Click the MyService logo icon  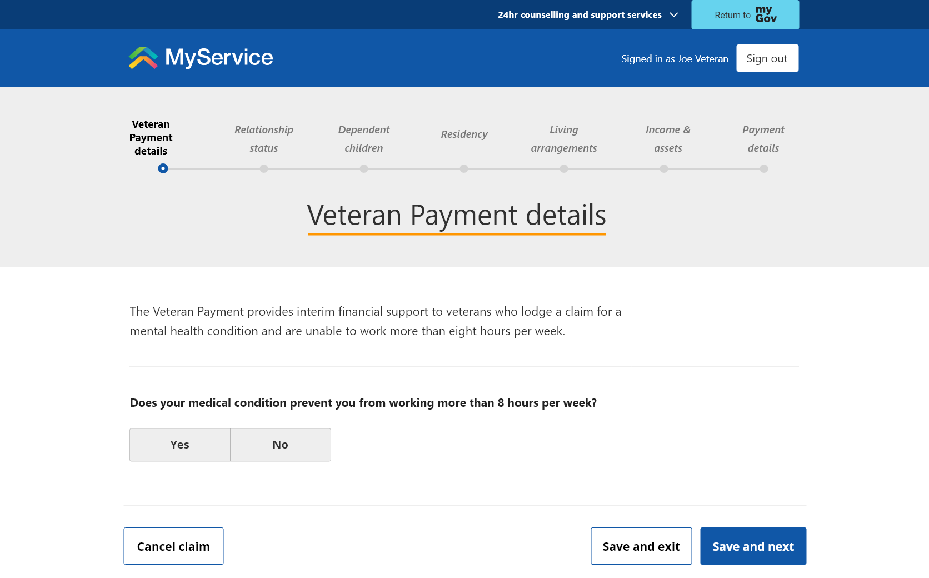(x=143, y=58)
